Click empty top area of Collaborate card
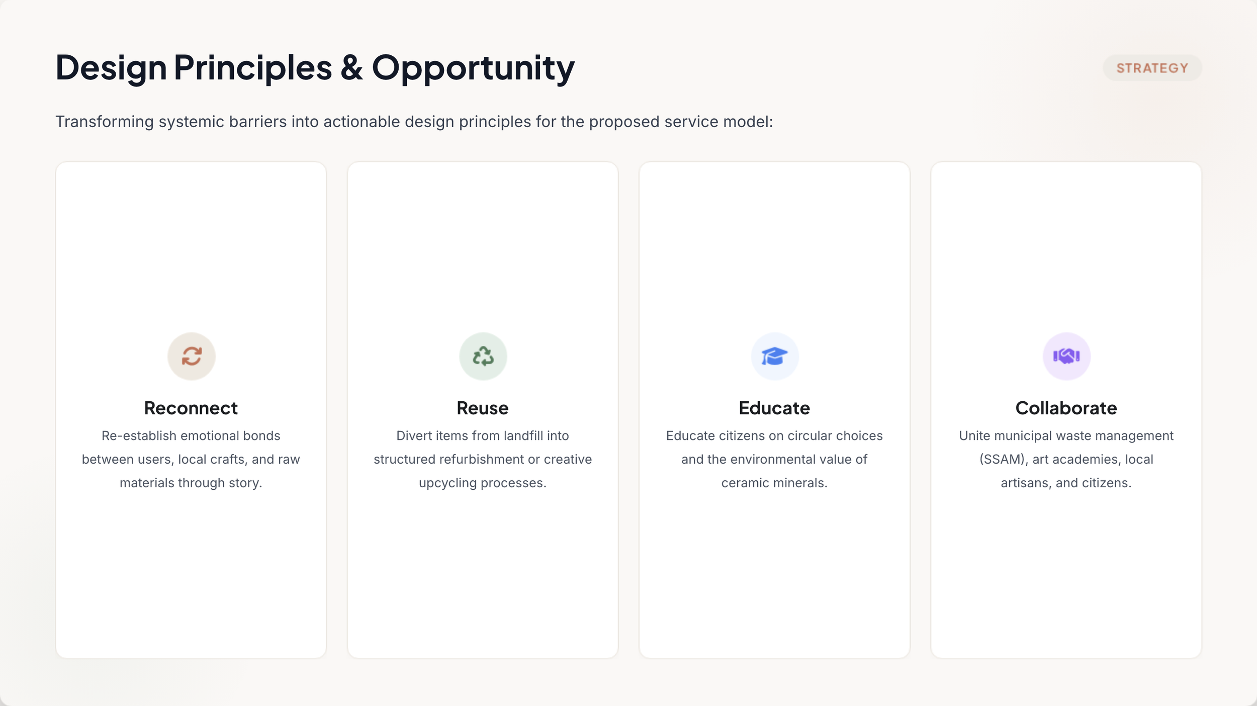The width and height of the screenshot is (1257, 706). pyautogui.click(x=1066, y=241)
